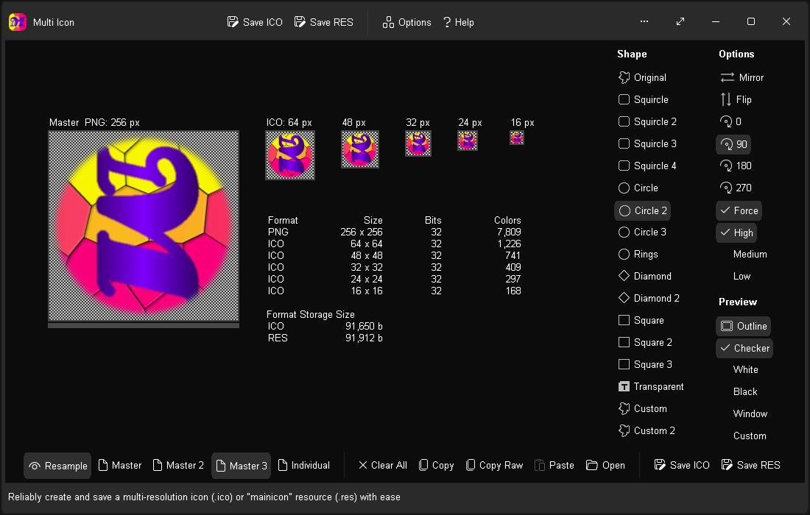Apply the Custom shape
Screen dimensions: 810x515
pos(643,409)
